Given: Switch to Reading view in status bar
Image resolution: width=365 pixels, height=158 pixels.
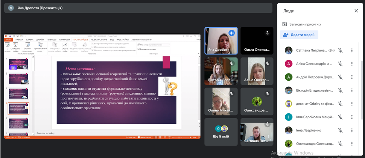Looking at the screenshot, I should [166, 137].
